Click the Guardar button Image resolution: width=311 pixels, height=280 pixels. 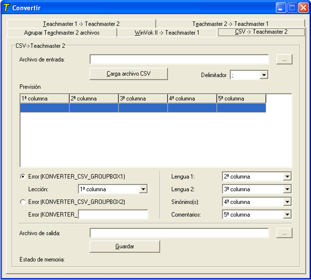[x=124, y=247]
